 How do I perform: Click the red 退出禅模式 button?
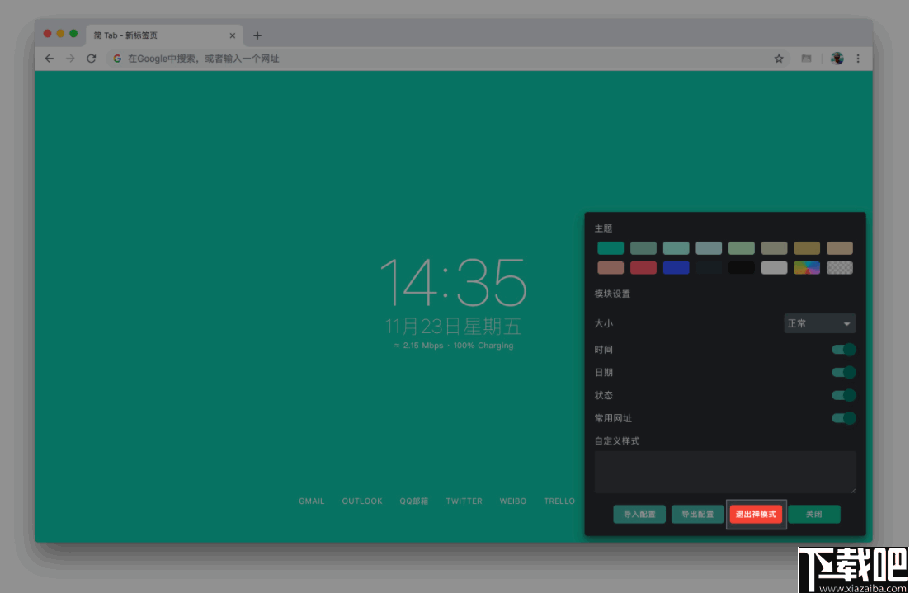[x=756, y=514]
